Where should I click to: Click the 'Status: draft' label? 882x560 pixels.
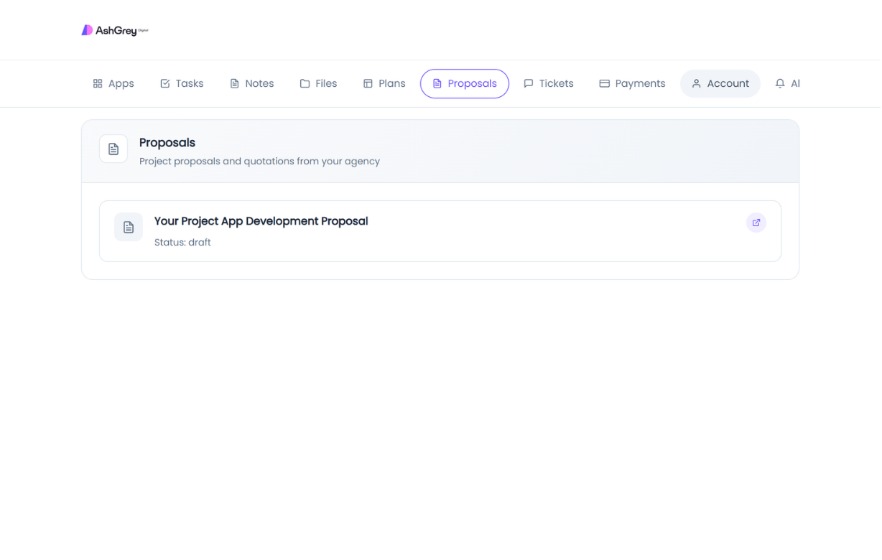pos(182,243)
